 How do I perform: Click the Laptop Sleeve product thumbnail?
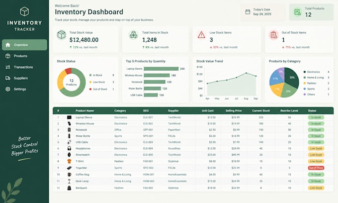click(69, 117)
